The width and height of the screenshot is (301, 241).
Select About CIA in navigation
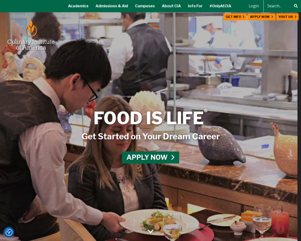pyautogui.click(x=171, y=6)
